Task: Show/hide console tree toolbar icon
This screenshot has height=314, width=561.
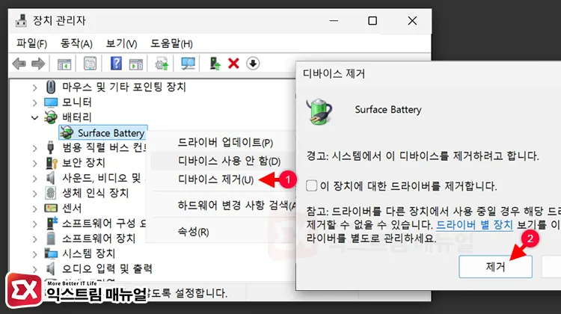Action: 64,64
